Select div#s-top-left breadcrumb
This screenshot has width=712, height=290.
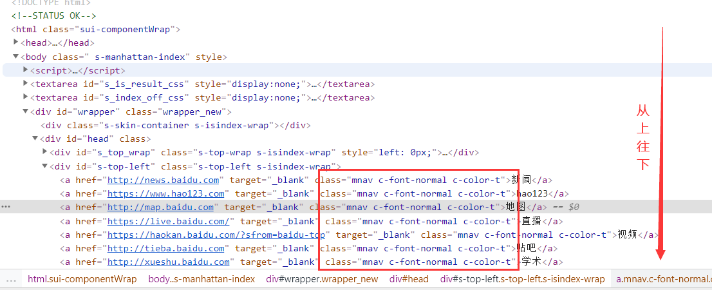[522, 278]
